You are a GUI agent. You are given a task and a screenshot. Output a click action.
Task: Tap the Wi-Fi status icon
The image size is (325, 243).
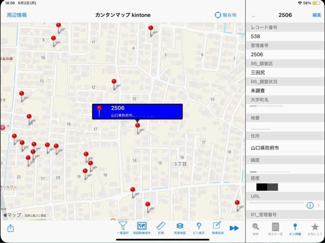tap(300, 3)
